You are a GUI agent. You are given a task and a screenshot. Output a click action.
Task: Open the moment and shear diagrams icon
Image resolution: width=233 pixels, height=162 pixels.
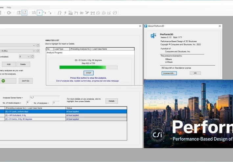click(x=93, y=13)
